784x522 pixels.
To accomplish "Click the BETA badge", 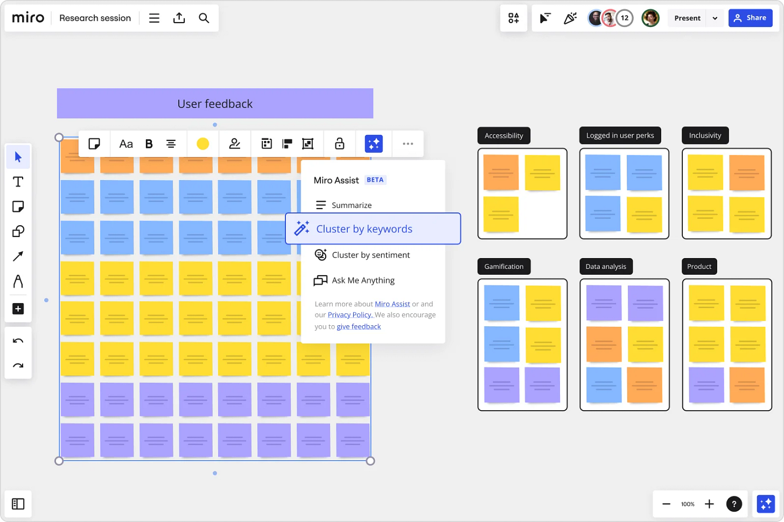I will tap(375, 180).
